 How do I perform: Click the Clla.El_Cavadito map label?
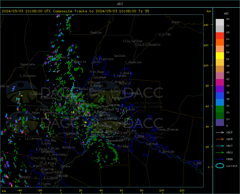147,45
